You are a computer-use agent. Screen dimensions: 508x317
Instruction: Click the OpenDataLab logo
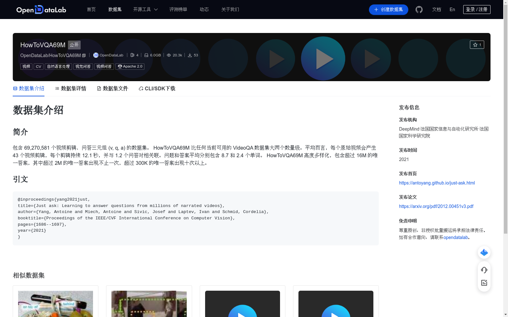click(x=41, y=10)
